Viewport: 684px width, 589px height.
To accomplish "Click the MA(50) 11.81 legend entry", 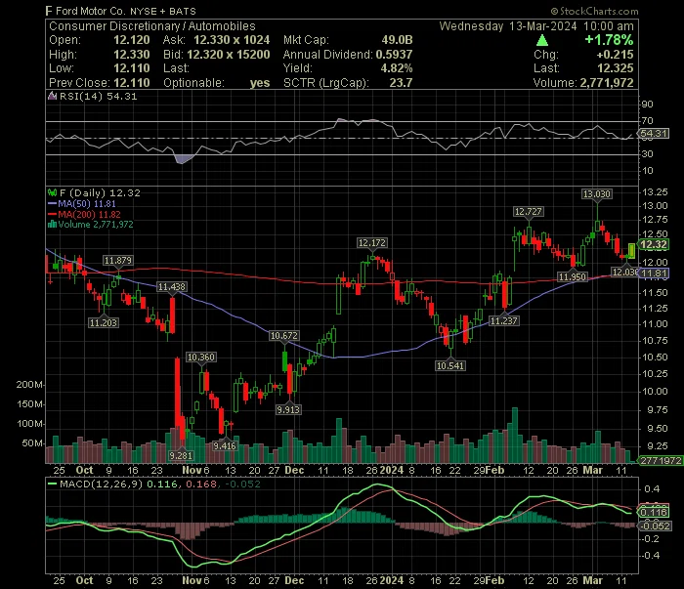I will (x=87, y=203).
